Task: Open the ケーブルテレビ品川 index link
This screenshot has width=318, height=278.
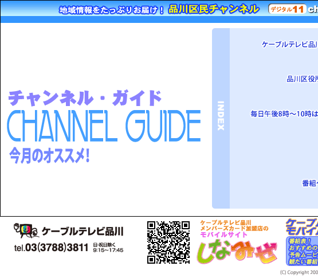Action: pyautogui.click(x=290, y=45)
